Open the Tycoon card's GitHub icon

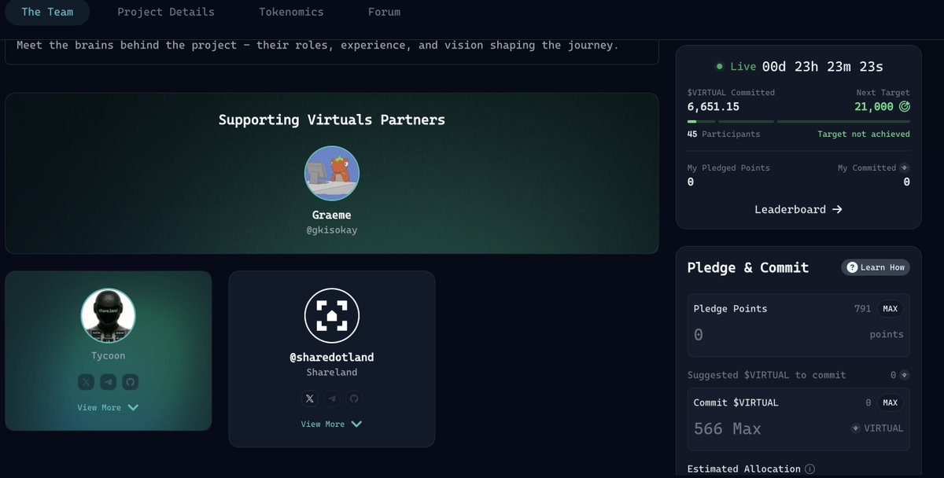tap(131, 382)
